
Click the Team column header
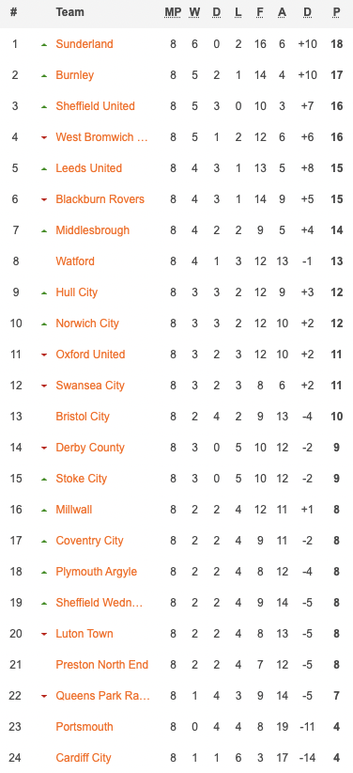69,12
